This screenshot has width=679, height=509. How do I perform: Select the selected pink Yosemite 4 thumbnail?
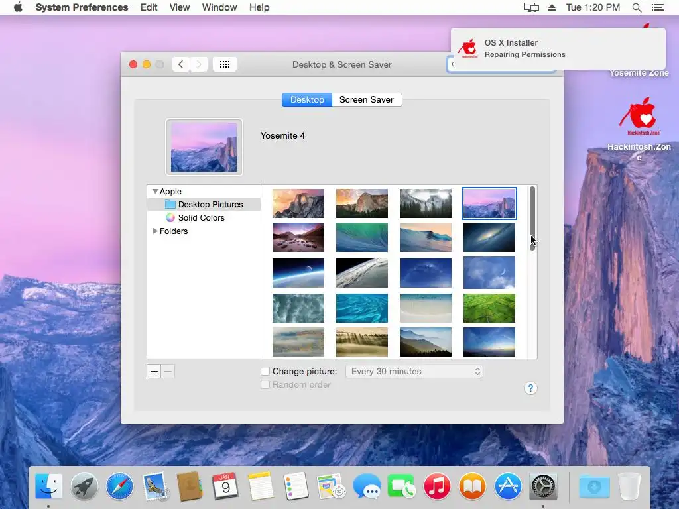[489, 203]
